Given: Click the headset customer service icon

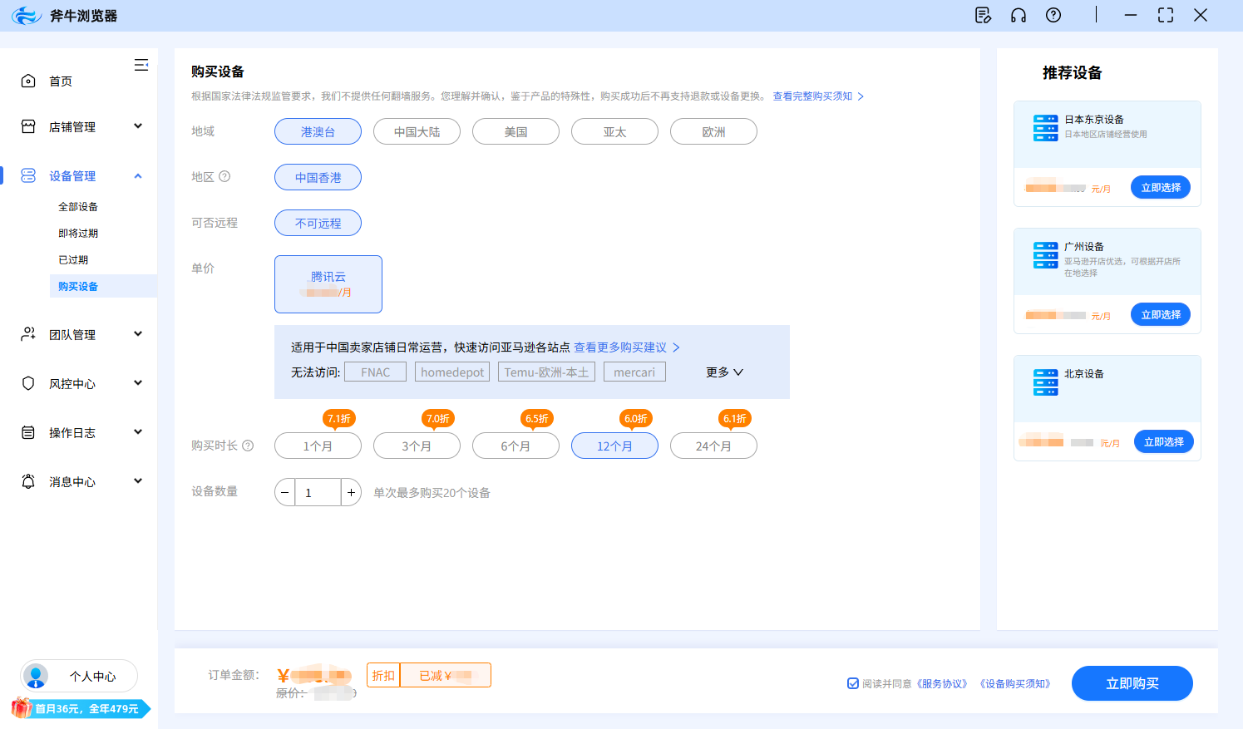Looking at the screenshot, I should (1019, 15).
